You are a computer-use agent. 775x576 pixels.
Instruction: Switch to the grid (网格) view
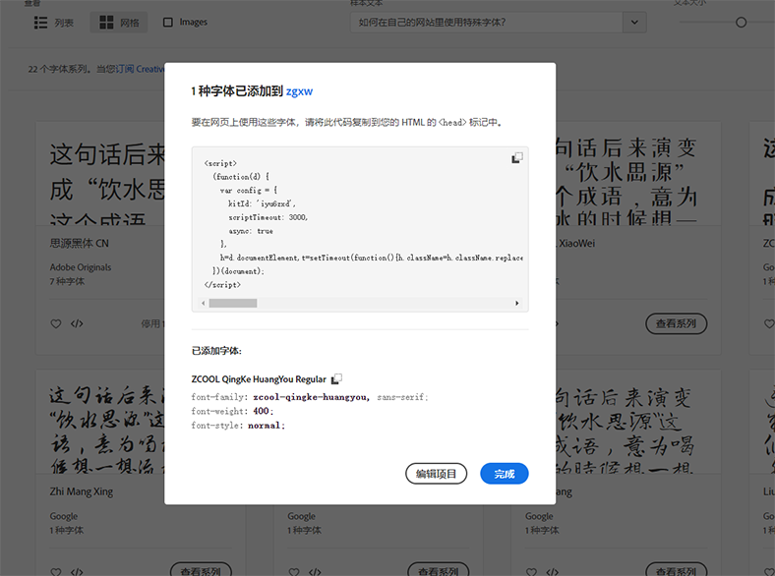119,23
